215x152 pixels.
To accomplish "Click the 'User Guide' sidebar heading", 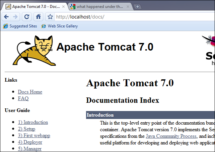I will 17,110.
